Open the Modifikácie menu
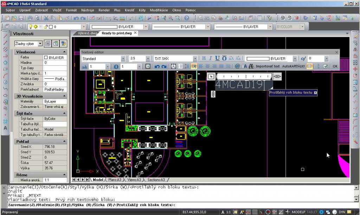360x215 pixels. click(159, 10)
